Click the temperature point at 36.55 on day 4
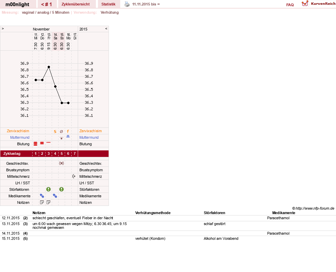The image size is (336, 272). click(x=55, y=87)
